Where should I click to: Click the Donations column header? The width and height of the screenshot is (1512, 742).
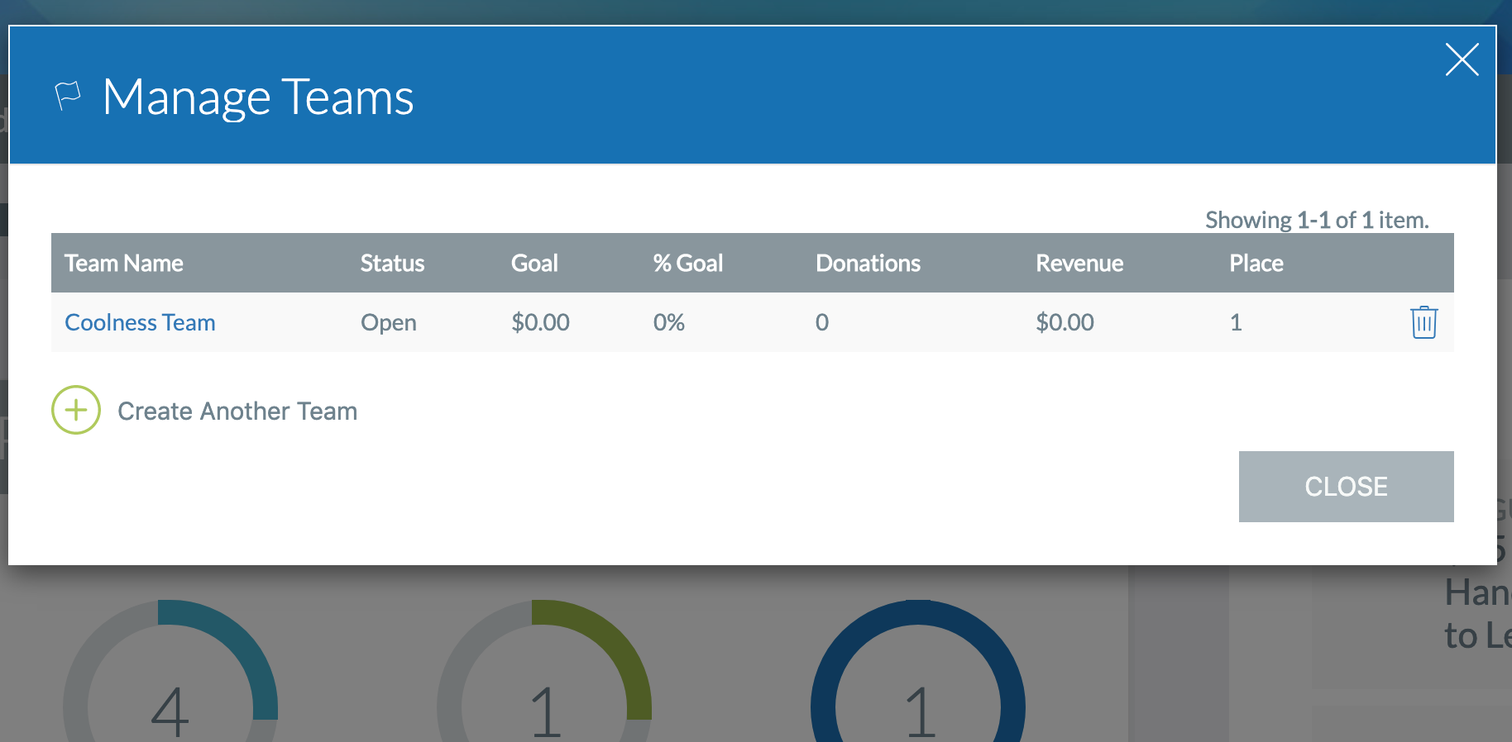(868, 263)
